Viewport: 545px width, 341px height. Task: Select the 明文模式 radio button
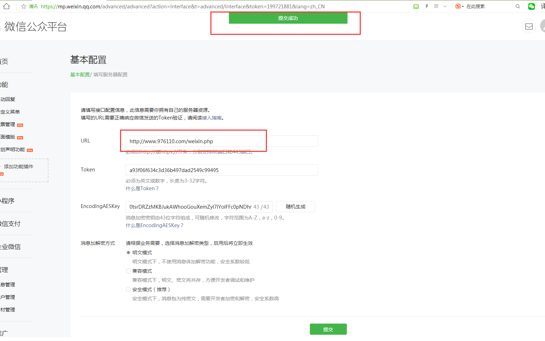coord(128,253)
